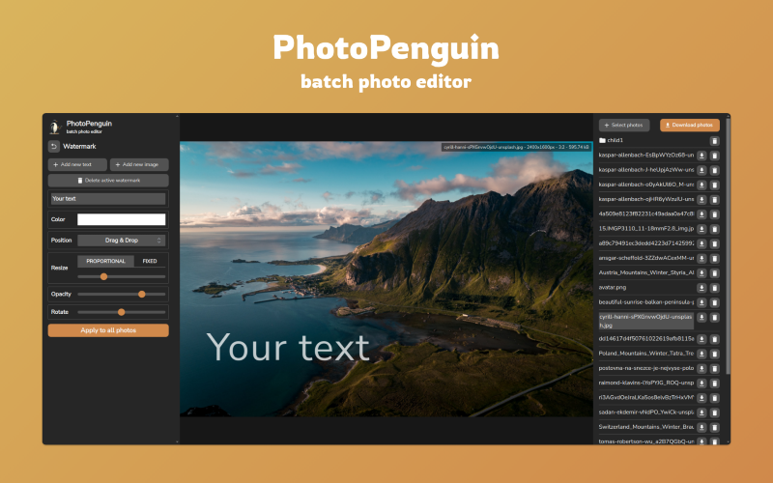The width and height of the screenshot is (773, 483).
Task: Download the kaspar-allenbach-o0yAkUt6O_M photo
Action: pos(701,185)
